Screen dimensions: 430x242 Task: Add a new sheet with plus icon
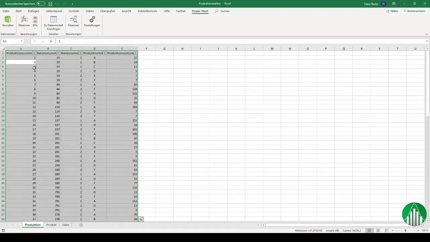click(81, 225)
